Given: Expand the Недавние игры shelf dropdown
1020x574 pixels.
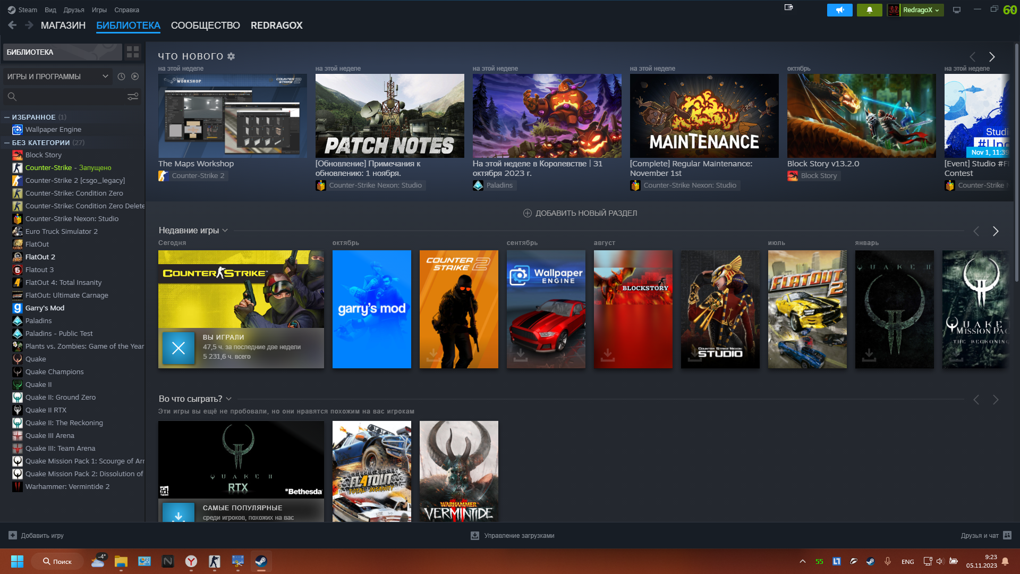Looking at the screenshot, I should click(225, 231).
